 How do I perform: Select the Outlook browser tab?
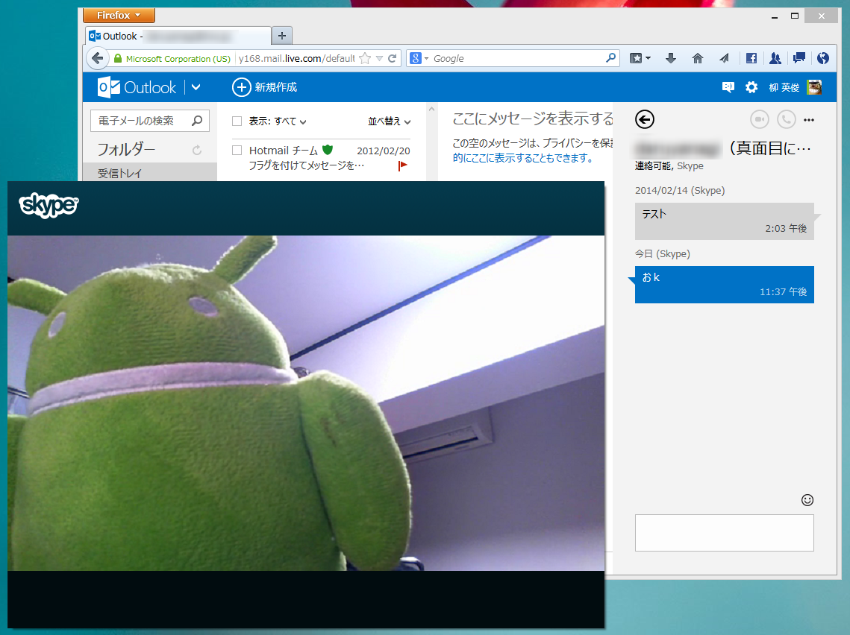click(x=172, y=35)
